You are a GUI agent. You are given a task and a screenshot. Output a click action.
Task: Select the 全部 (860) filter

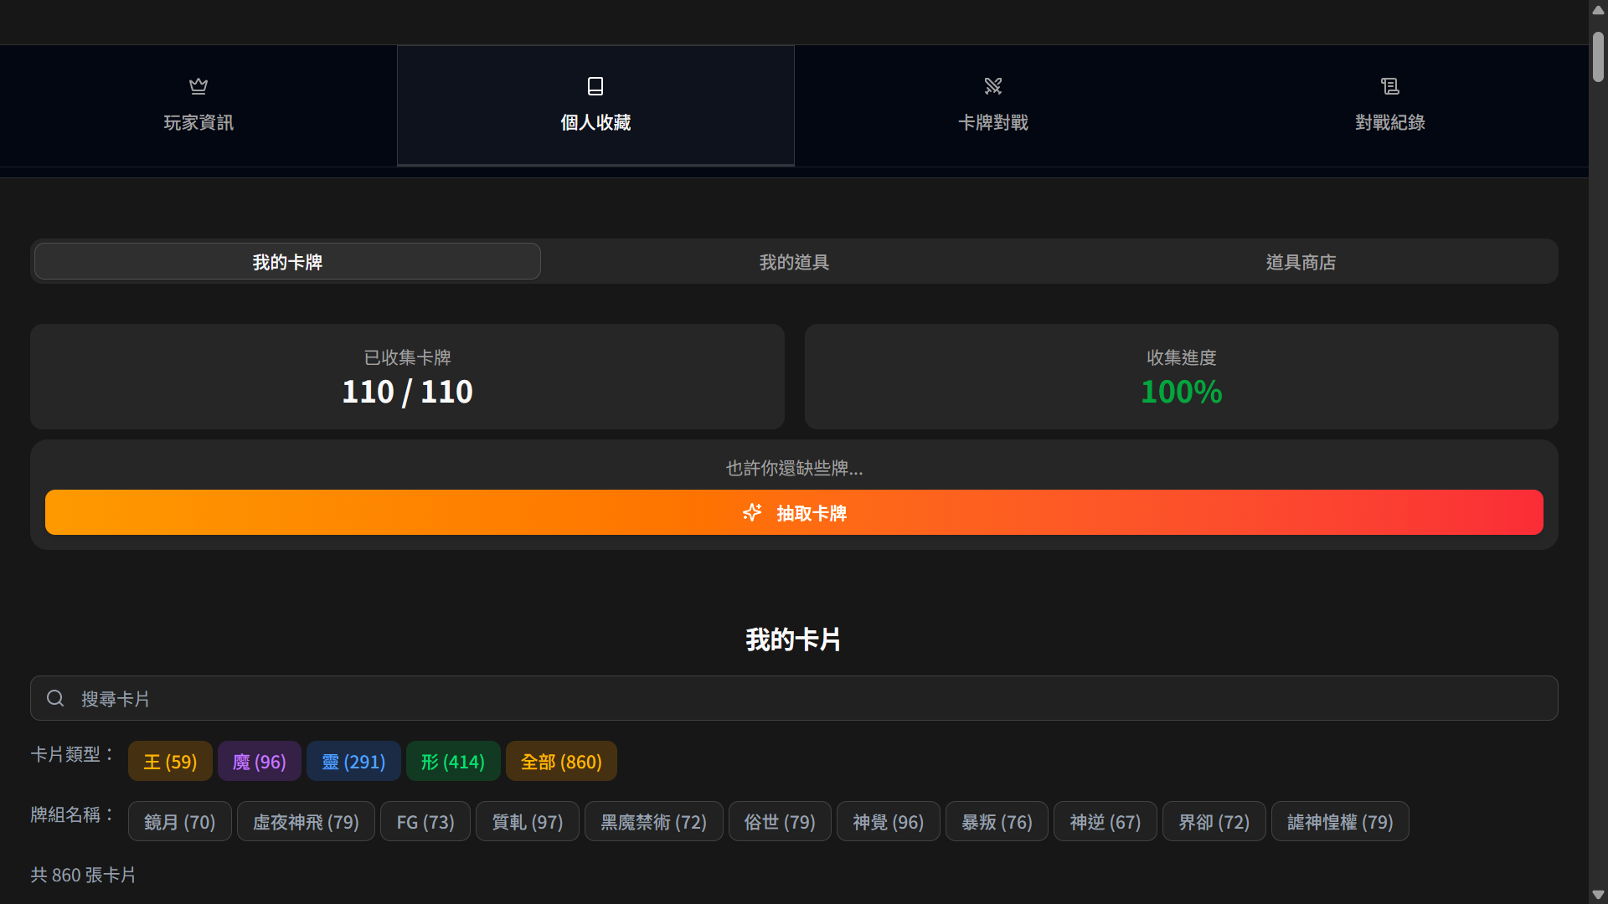point(561,762)
